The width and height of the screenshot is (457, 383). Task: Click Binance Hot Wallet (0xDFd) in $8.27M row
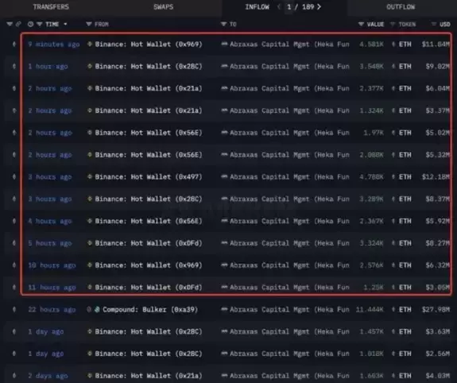tap(149, 243)
